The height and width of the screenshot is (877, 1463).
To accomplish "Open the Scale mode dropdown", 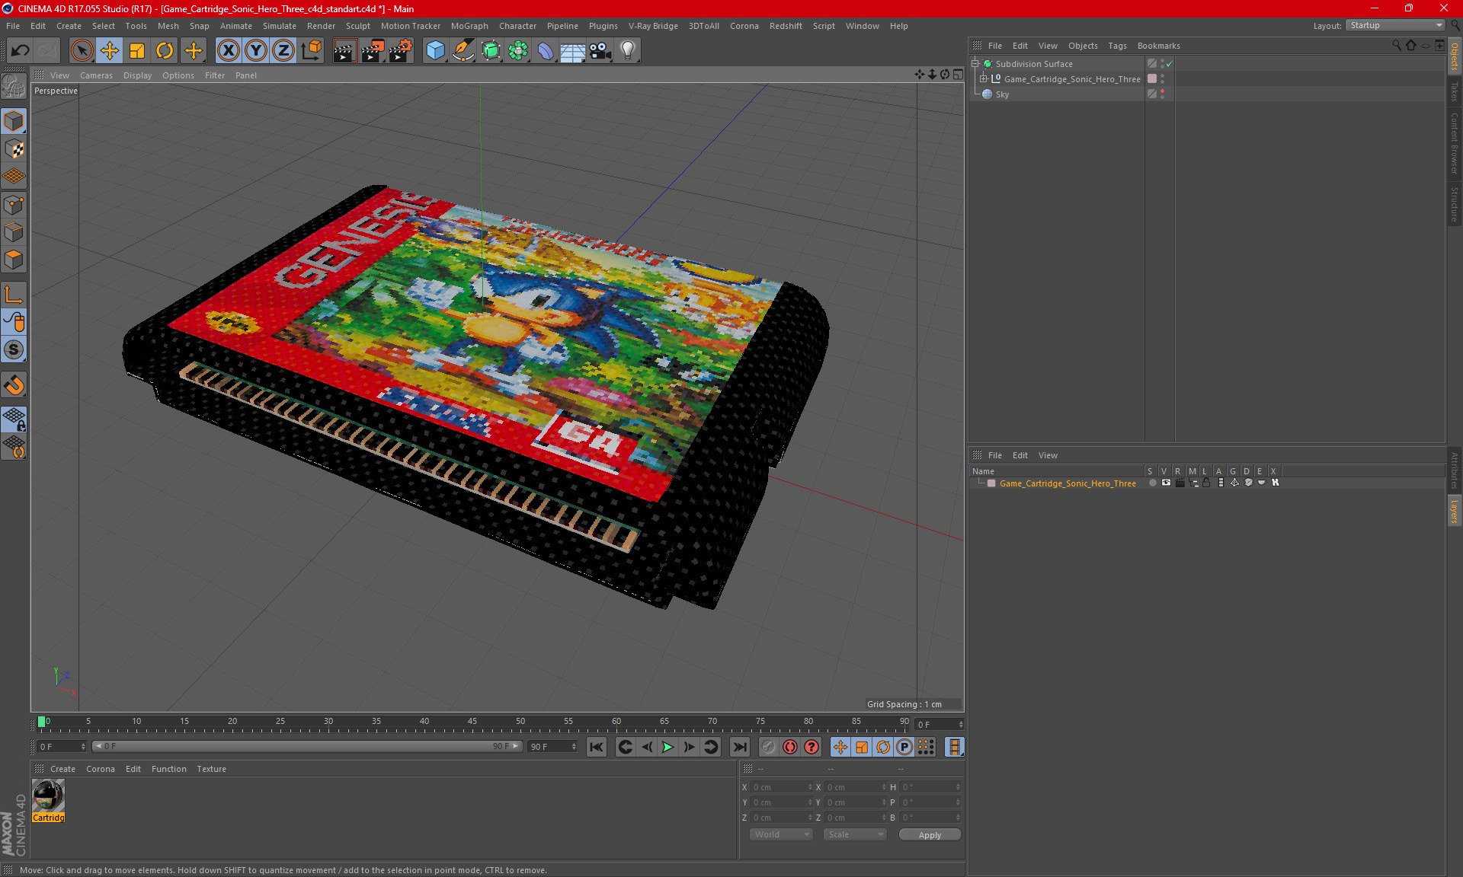I will 854,834.
